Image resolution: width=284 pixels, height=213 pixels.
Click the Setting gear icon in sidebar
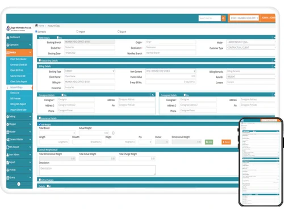click(x=8, y=117)
